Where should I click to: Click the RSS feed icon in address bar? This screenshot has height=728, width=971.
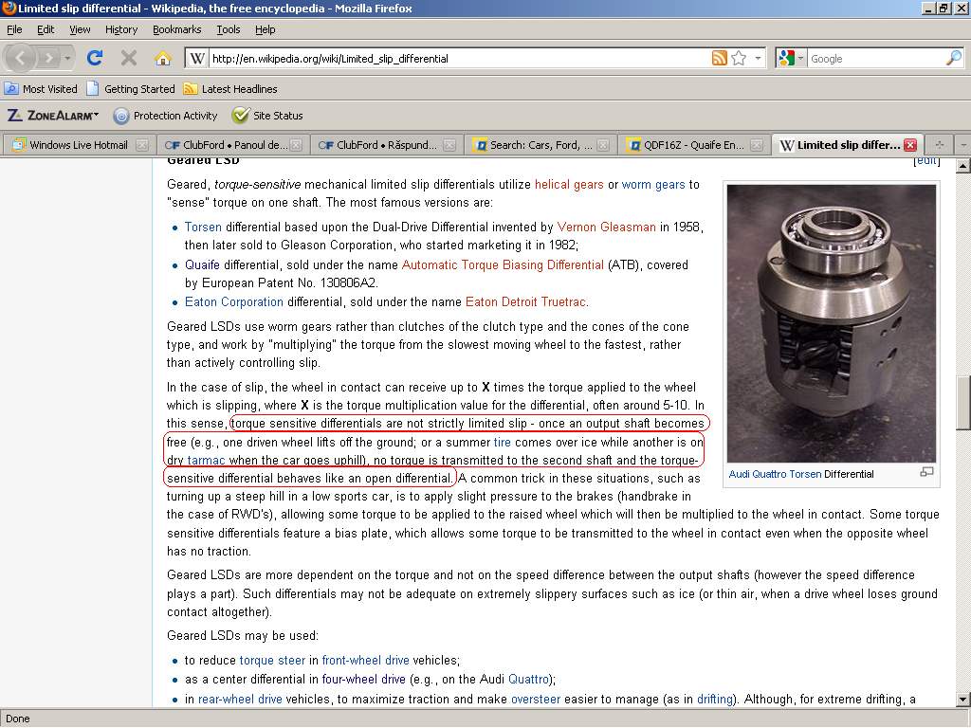[720, 58]
